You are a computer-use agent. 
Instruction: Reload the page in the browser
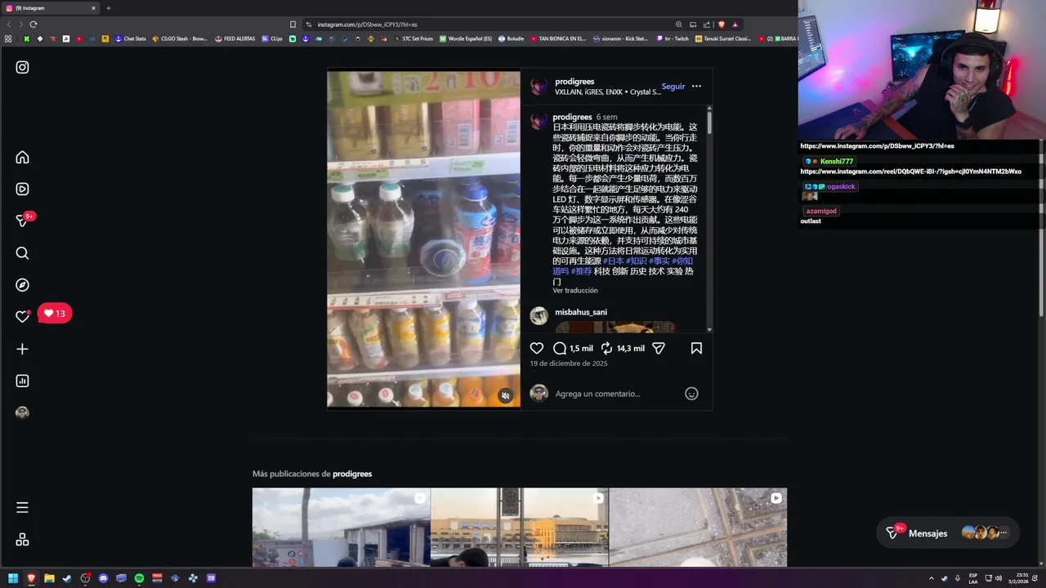34,24
